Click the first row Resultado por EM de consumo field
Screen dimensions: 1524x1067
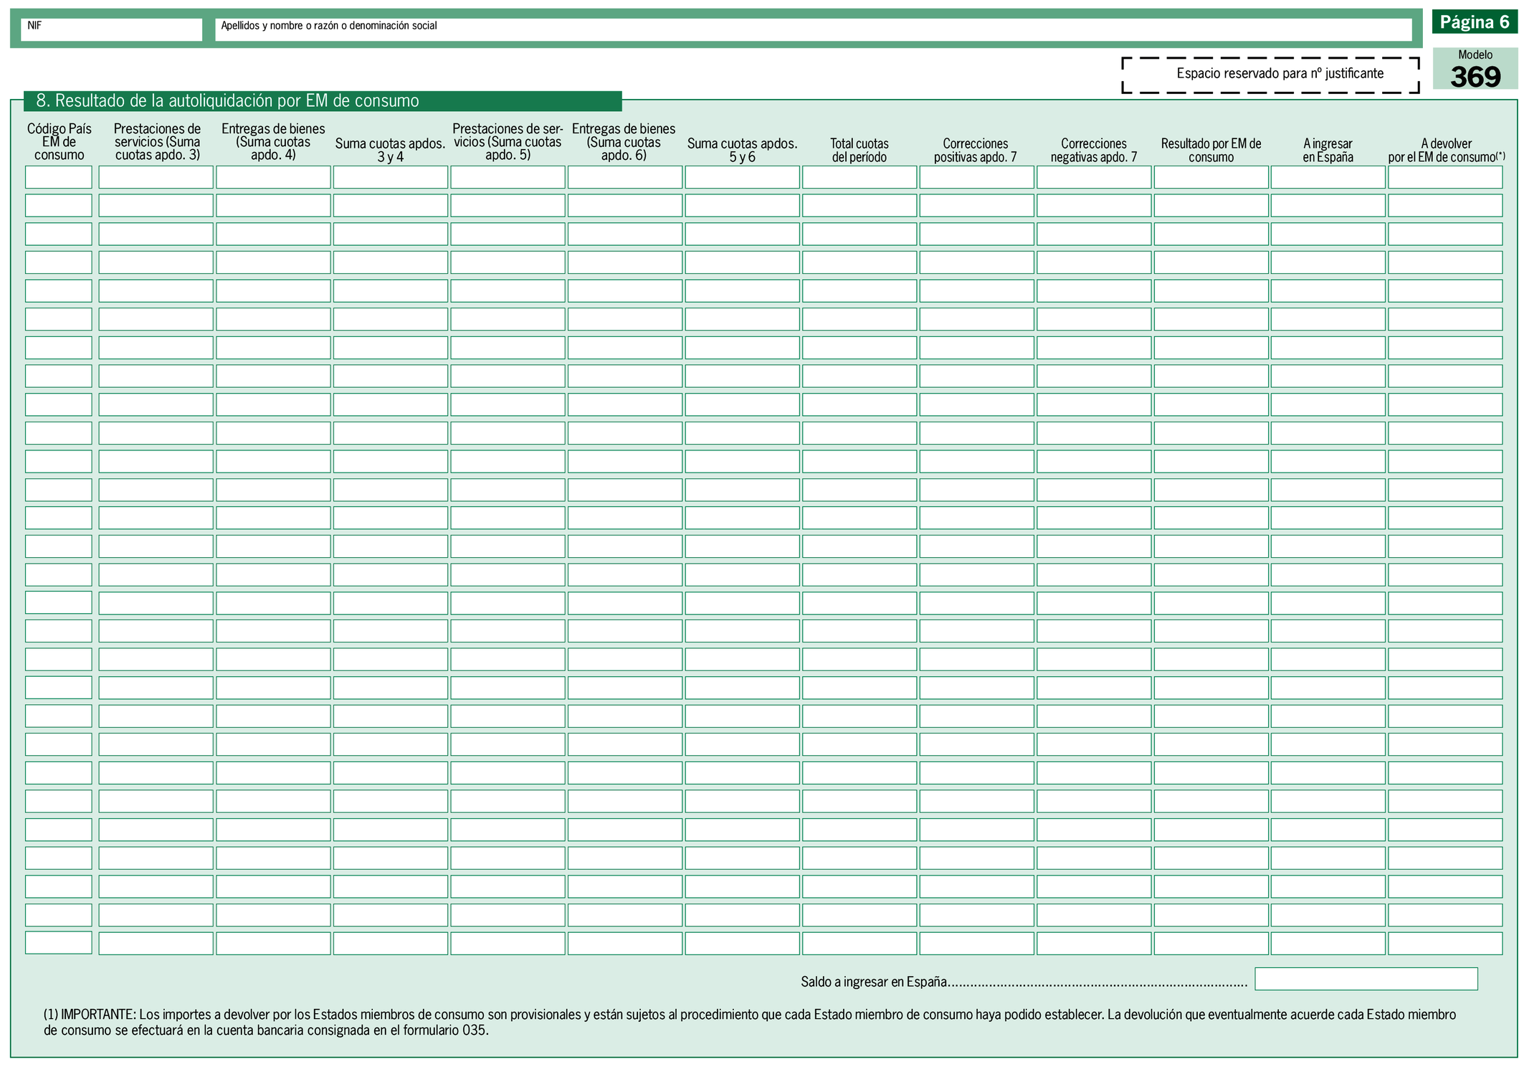pos(1211,177)
